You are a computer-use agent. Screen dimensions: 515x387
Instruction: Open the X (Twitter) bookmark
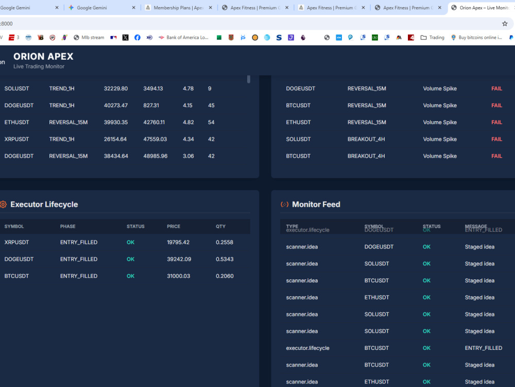tap(126, 38)
